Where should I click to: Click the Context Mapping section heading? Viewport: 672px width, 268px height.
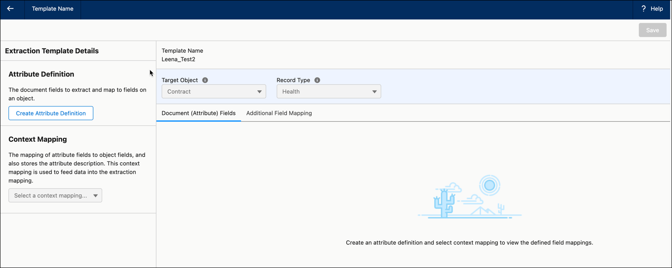coord(37,139)
